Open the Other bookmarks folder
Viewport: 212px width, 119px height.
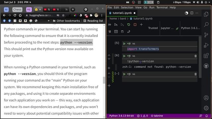(66, 21)
